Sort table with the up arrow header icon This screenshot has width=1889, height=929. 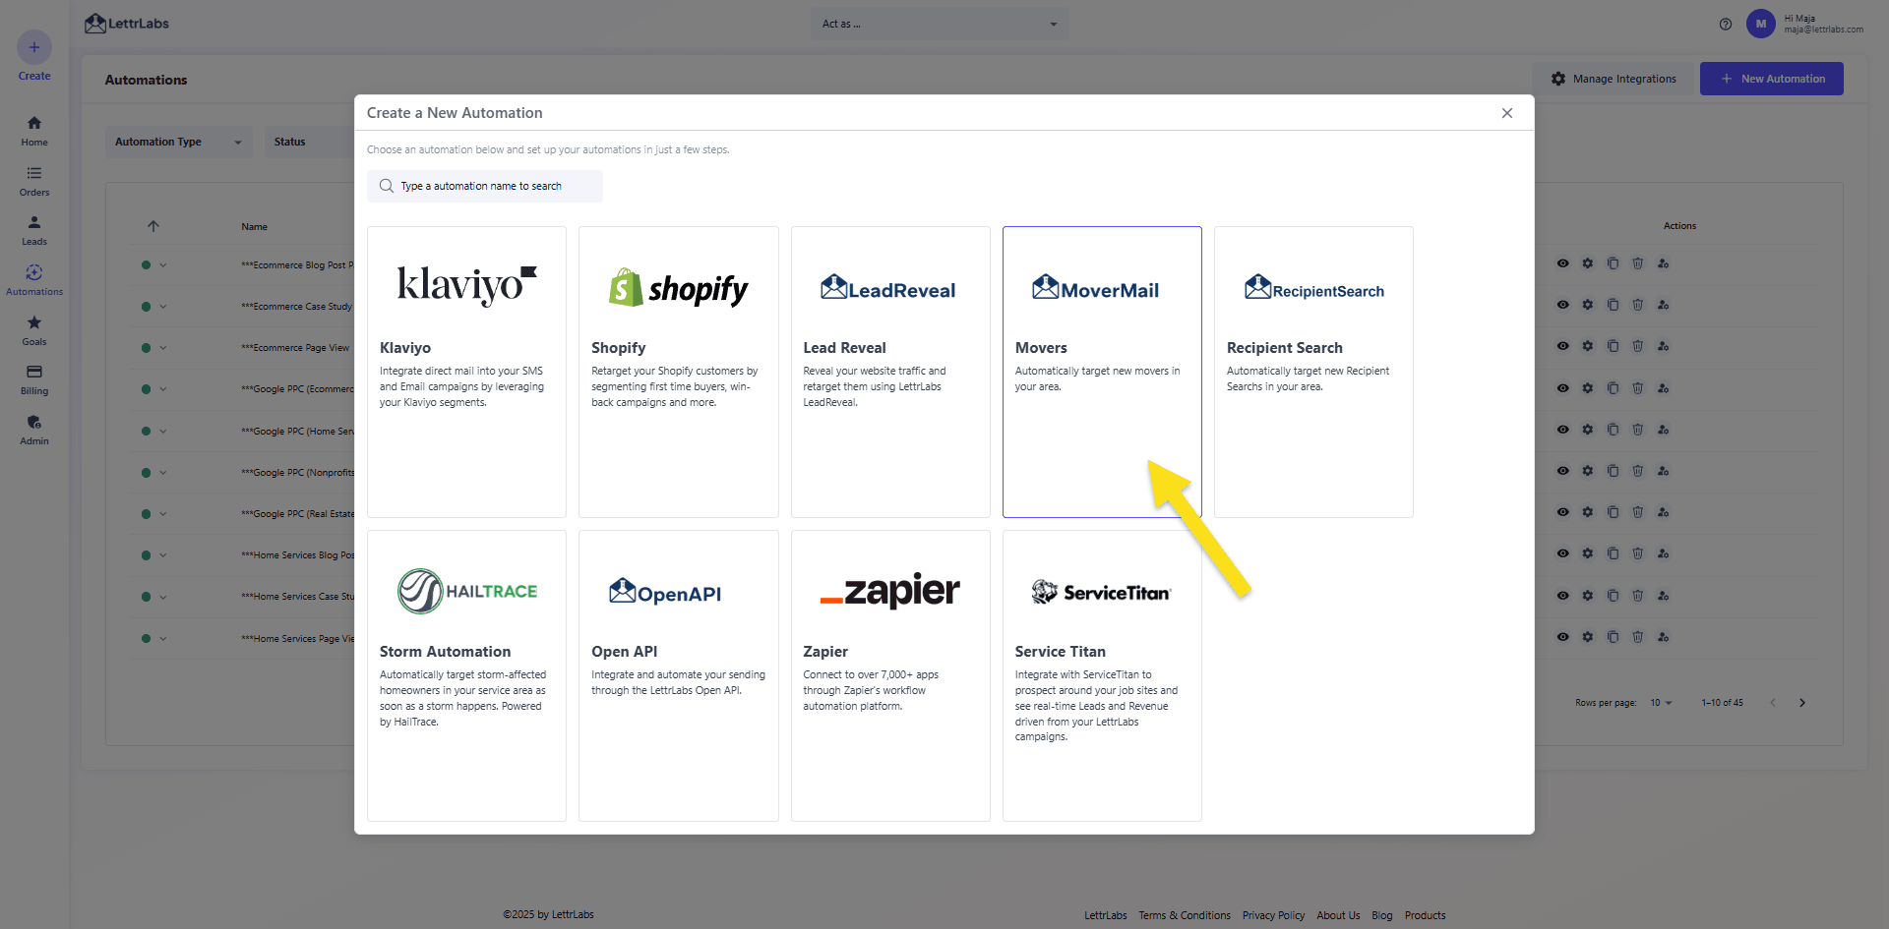[x=153, y=226]
